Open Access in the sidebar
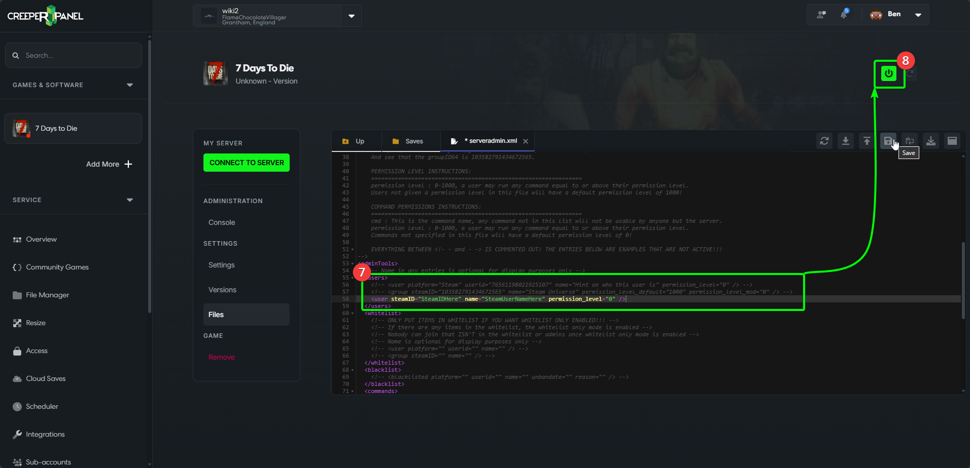This screenshot has height=468, width=970. [30, 350]
